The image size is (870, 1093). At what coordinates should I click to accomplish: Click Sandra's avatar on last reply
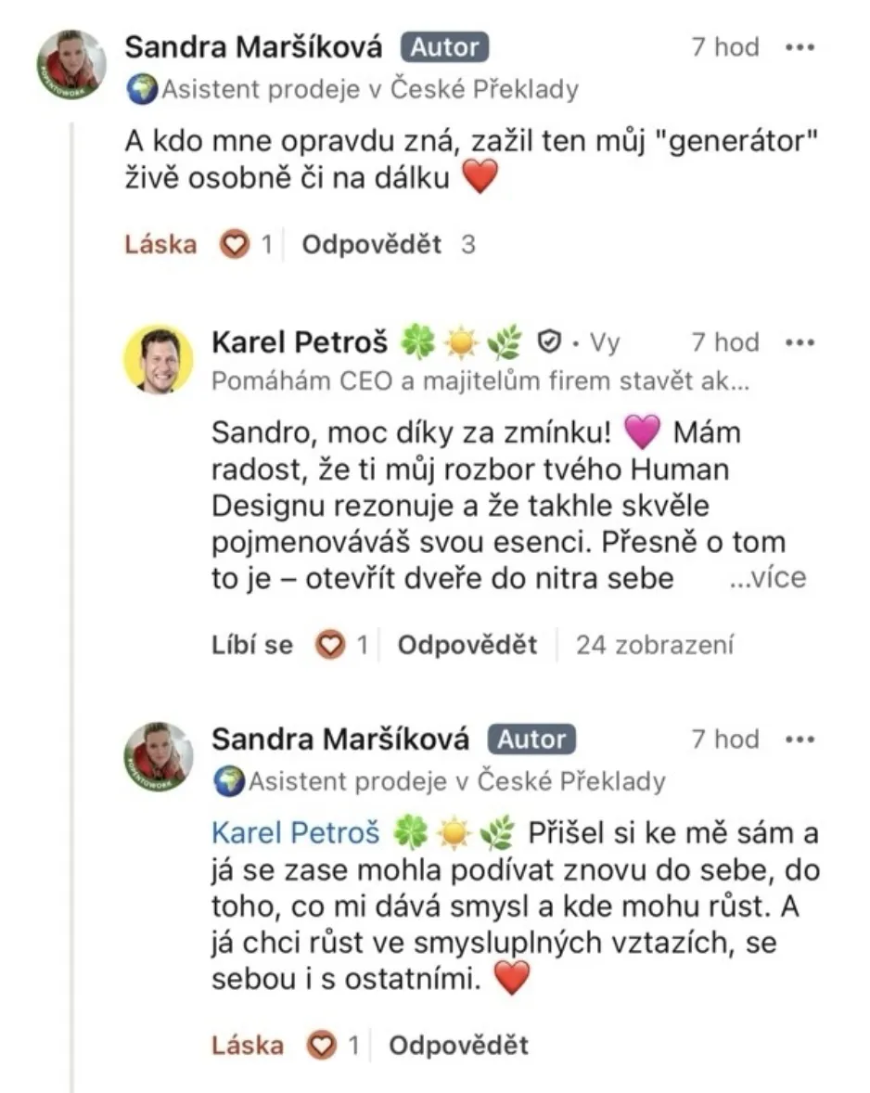click(x=159, y=756)
